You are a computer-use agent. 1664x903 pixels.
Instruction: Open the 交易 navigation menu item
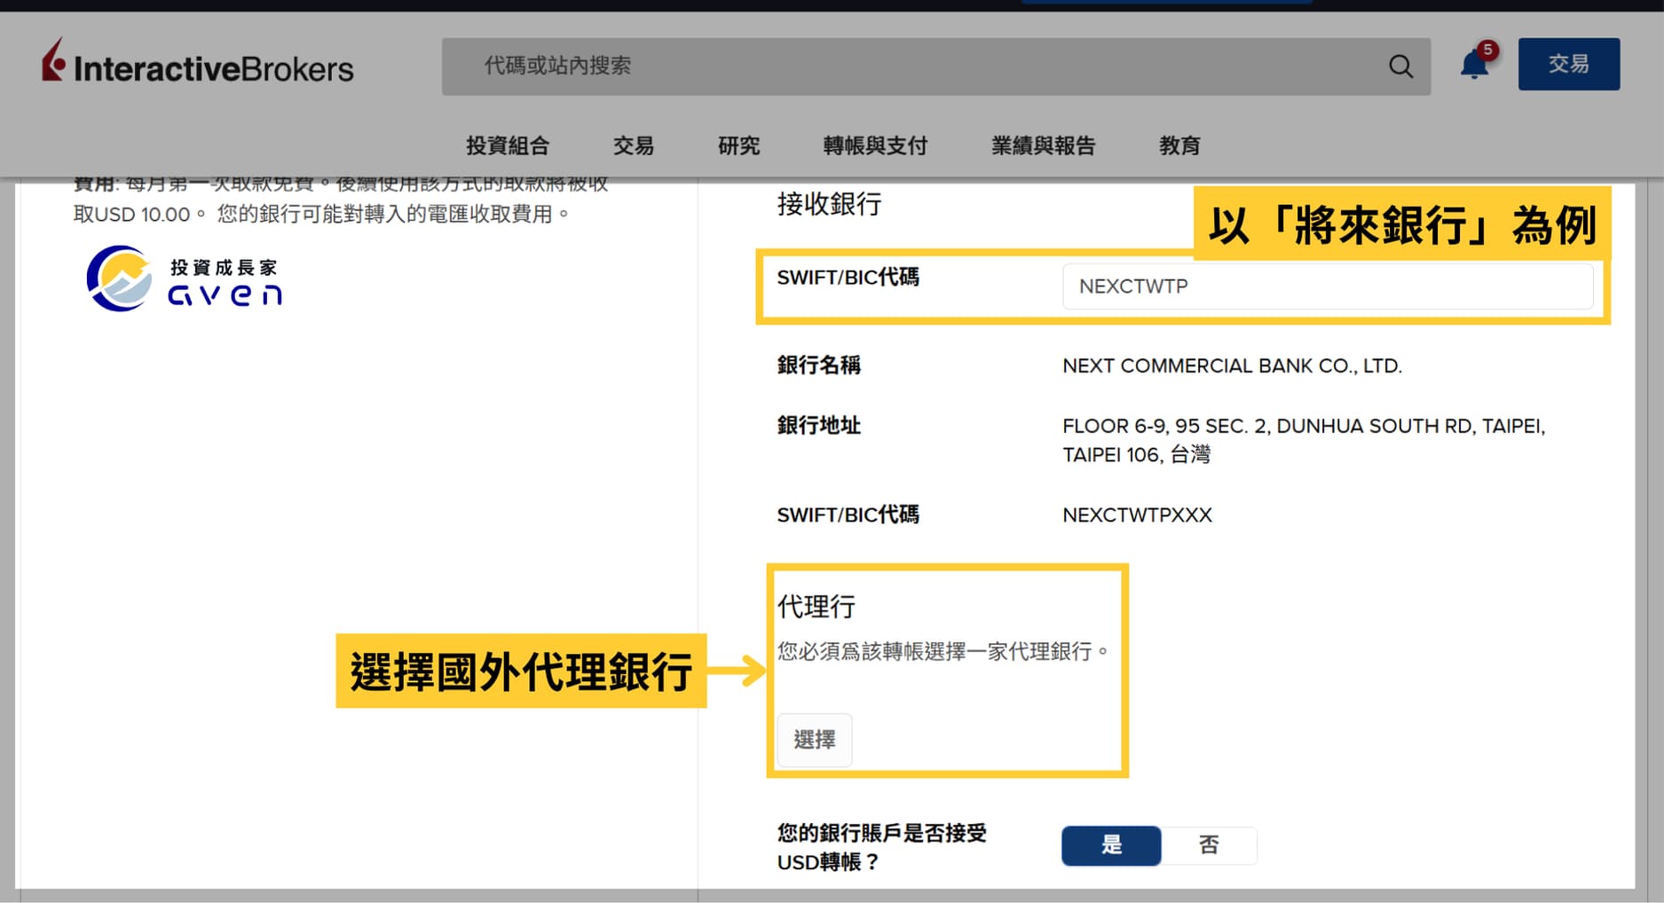[x=634, y=145]
